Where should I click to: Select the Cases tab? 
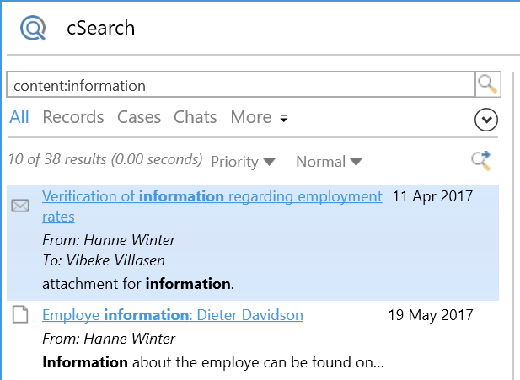pos(139,117)
